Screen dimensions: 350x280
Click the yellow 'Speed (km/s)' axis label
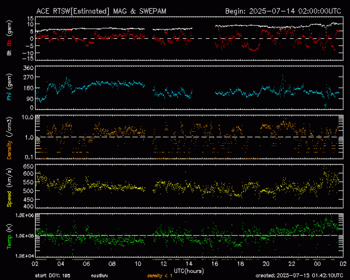9,187
